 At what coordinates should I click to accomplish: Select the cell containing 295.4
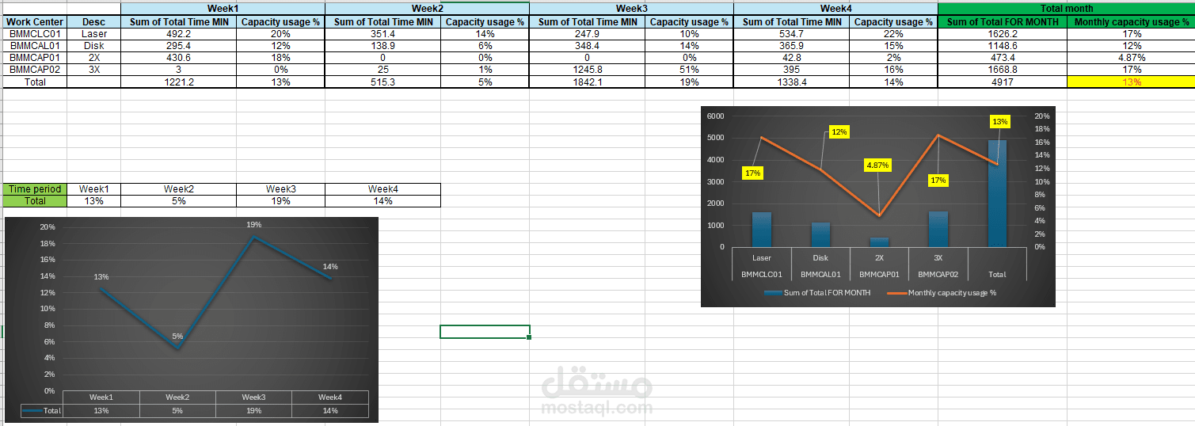(178, 46)
